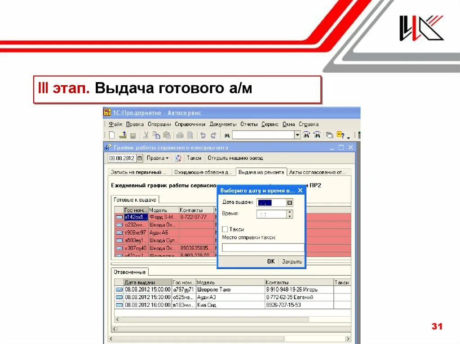This screenshot has width=460, height=344.
Task: Select the Ауди А3 cell
Action: coord(230,297)
